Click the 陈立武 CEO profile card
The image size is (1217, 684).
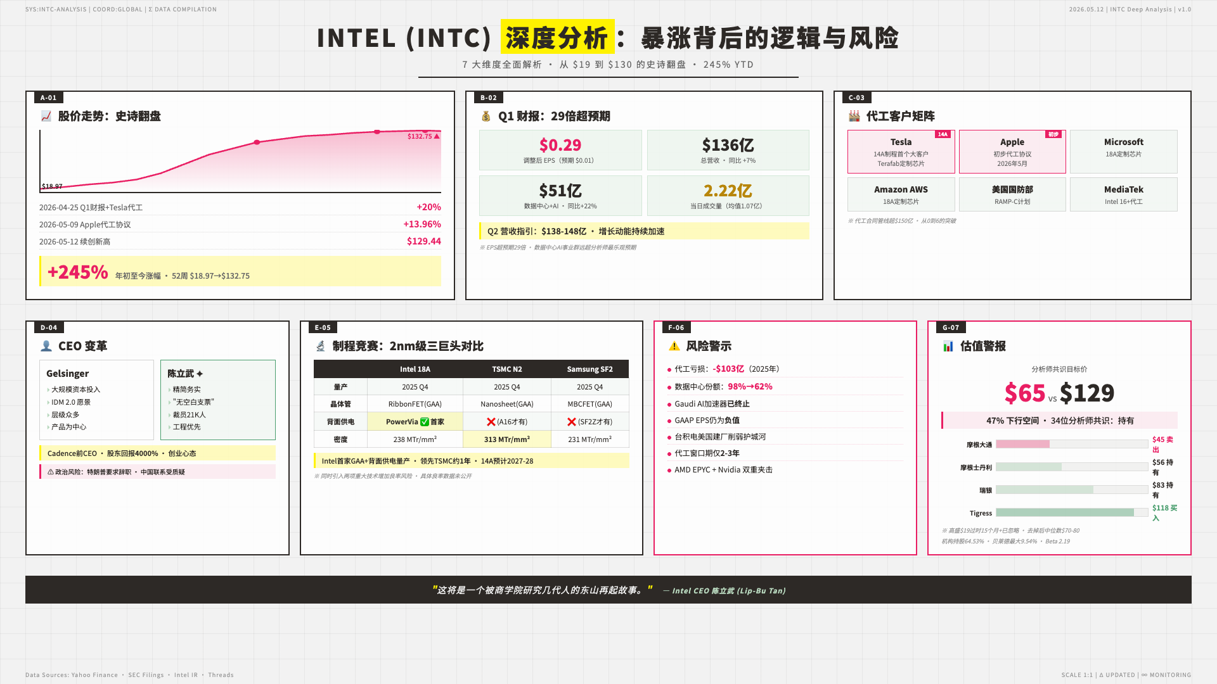click(x=218, y=400)
